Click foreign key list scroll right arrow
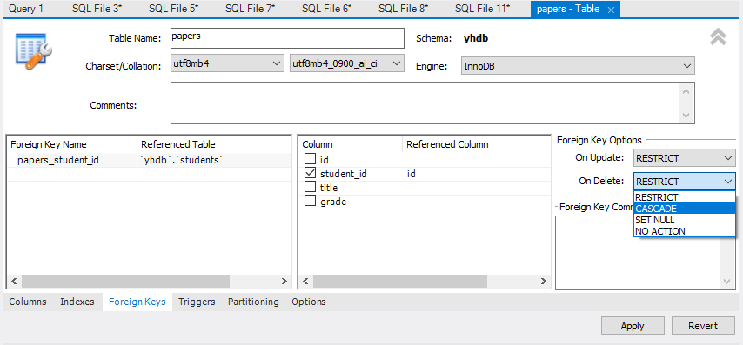The width and height of the screenshot is (743, 345). pyautogui.click(x=284, y=281)
